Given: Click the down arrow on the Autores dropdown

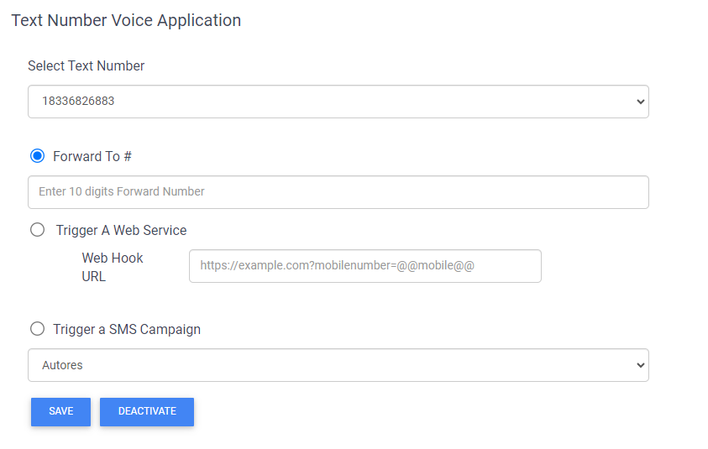Looking at the screenshot, I should click(x=640, y=365).
